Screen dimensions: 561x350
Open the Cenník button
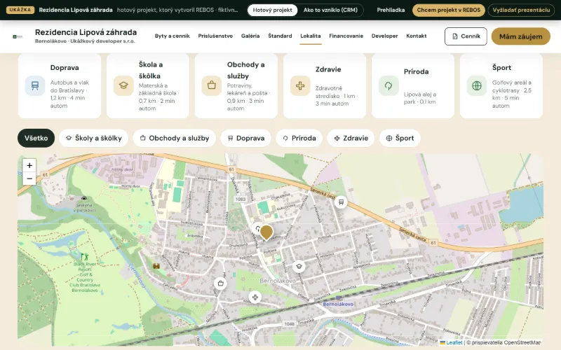[x=466, y=36]
